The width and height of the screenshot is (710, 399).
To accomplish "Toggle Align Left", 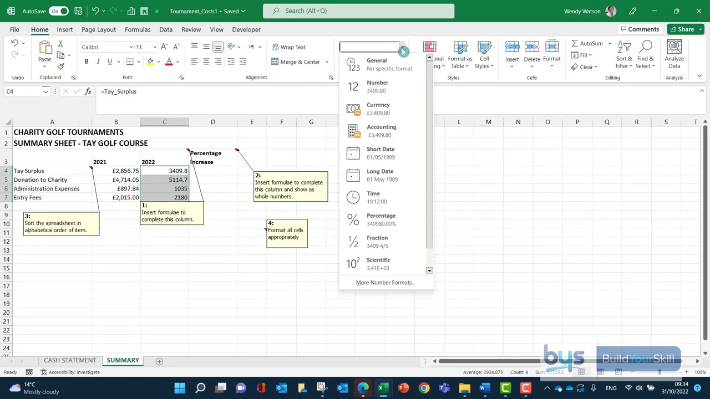I will pyautogui.click(x=194, y=62).
